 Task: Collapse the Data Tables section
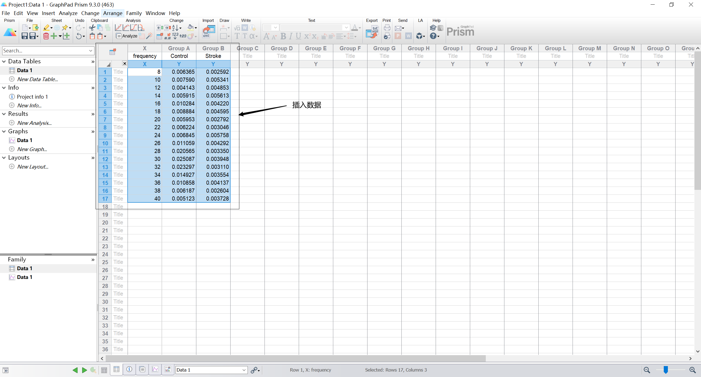click(4, 61)
